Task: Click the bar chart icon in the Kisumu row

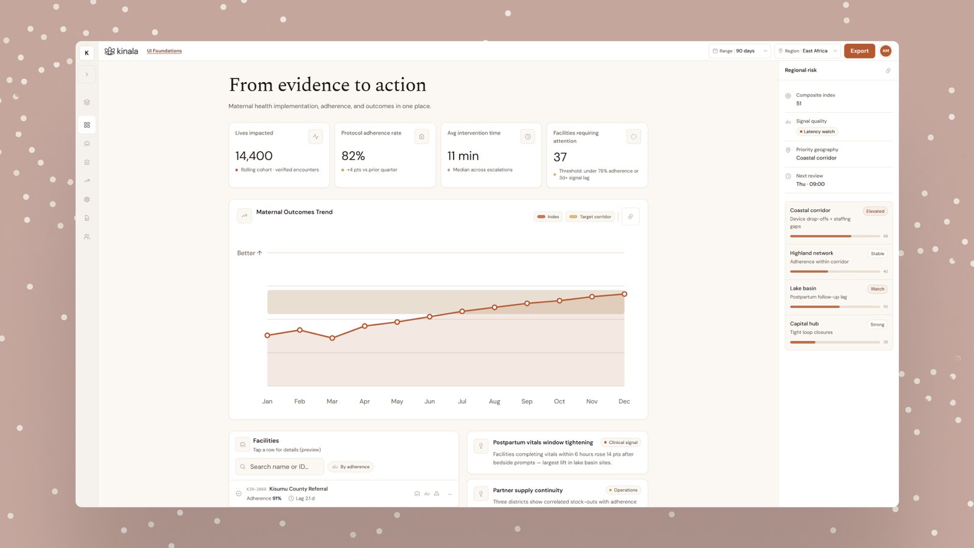Action: (x=427, y=494)
